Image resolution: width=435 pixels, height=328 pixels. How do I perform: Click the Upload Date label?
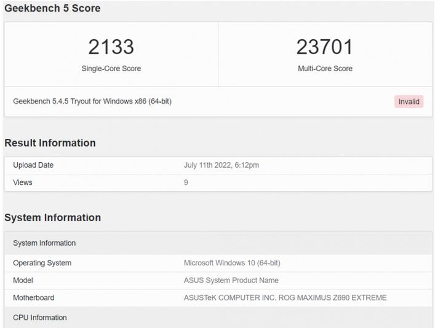(33, 165)
